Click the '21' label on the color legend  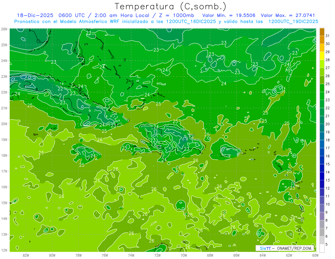click(328, 116)
